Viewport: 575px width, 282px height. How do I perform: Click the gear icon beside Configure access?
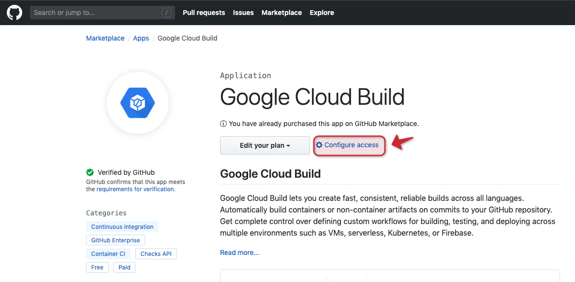coord(319,145)
